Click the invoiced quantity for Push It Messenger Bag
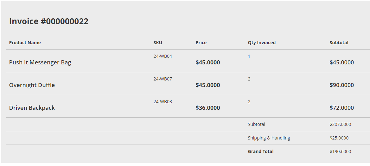Screen dimensions: 370x166 point(249,56)
